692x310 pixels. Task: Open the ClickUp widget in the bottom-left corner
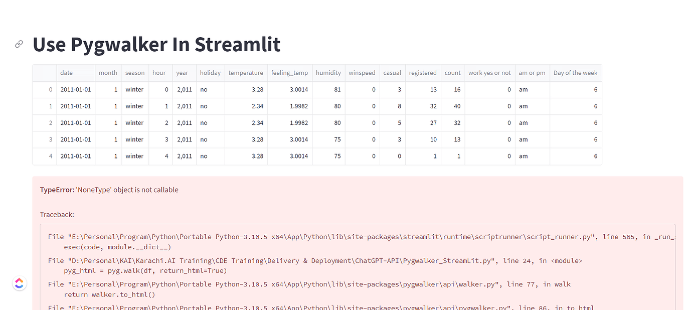click(x=19, y=283)
